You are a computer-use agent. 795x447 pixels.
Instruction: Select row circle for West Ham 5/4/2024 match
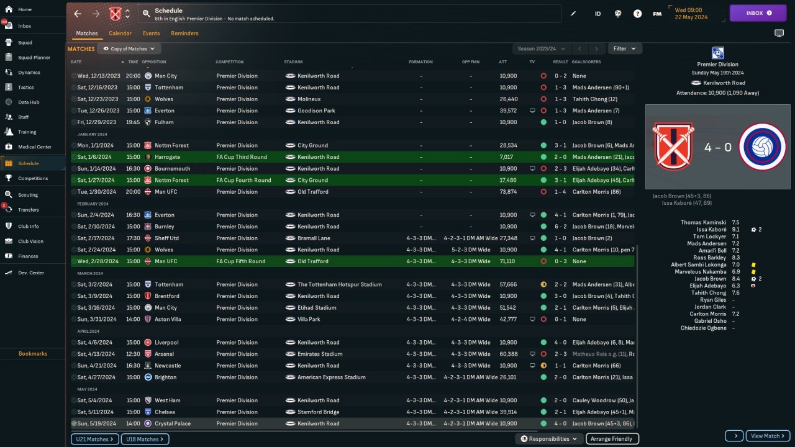click(74, 400)
